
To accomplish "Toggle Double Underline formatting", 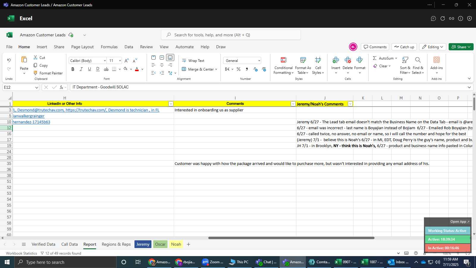I will (98, 69).
